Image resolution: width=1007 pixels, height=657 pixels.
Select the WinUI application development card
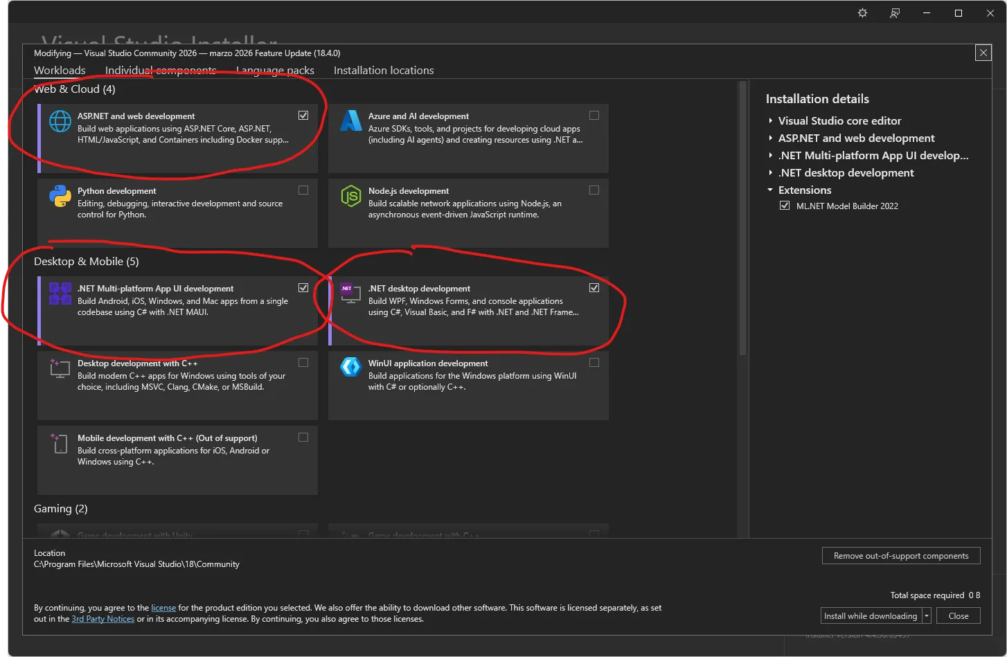[x=468, y=386]
